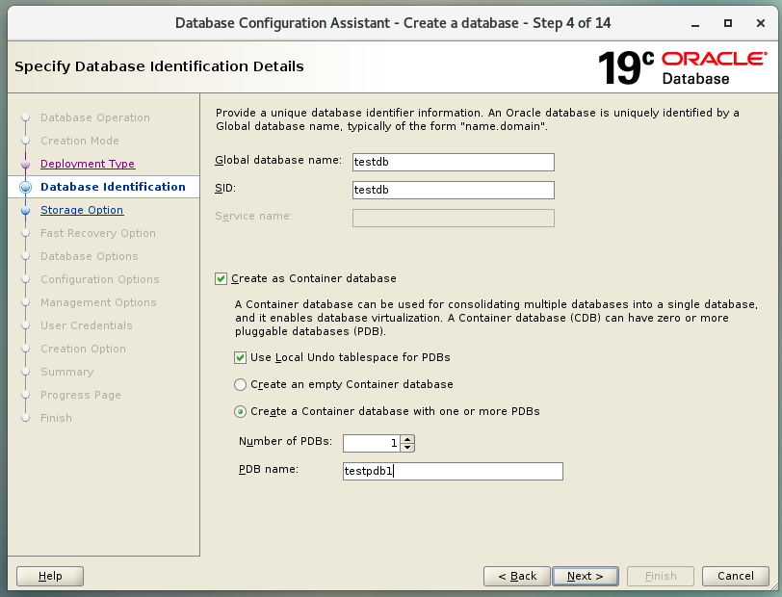Choose Container database with one or more PDBs
Image resolution: width=782 pixels, height=597 pixels.
(241, 411)
